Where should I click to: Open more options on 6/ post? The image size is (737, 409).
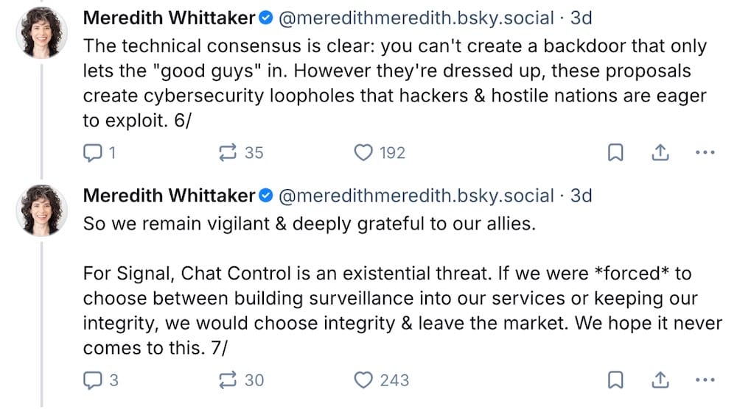point(705,152)
